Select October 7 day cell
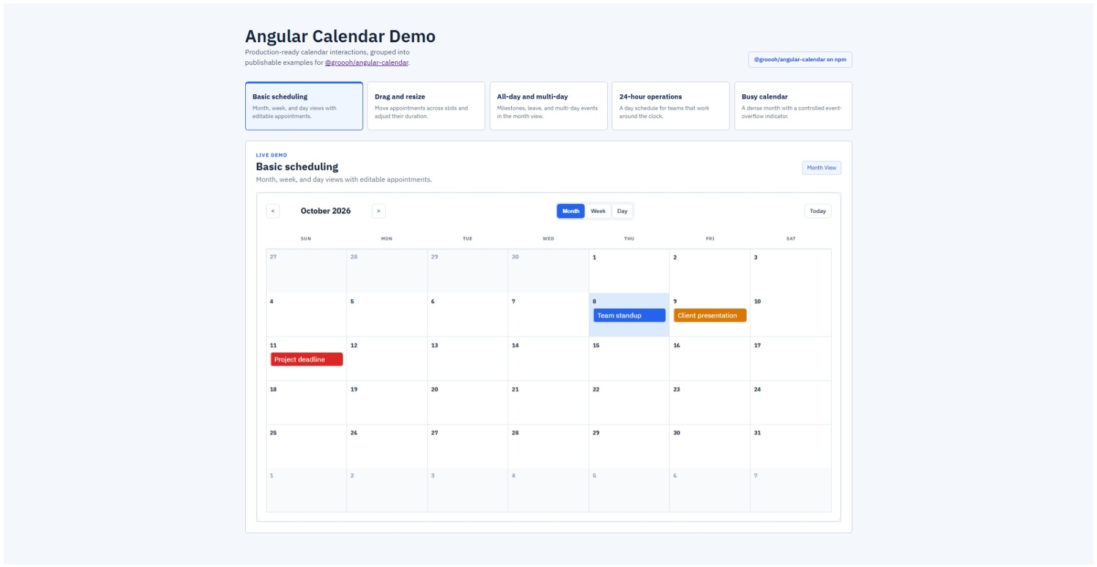 pyautogui.click(x=548, y=315)
